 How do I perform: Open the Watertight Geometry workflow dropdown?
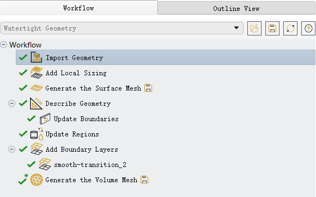pos(122,28)
